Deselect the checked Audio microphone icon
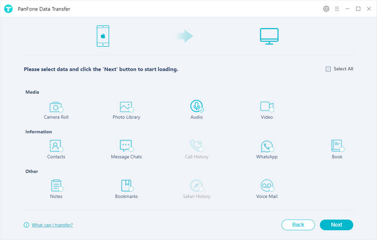 tap(197, 106)
